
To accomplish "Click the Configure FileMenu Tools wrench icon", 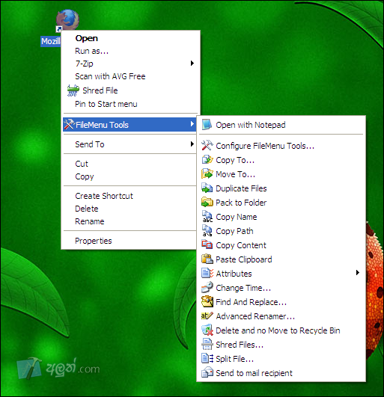I will [207, 146].
